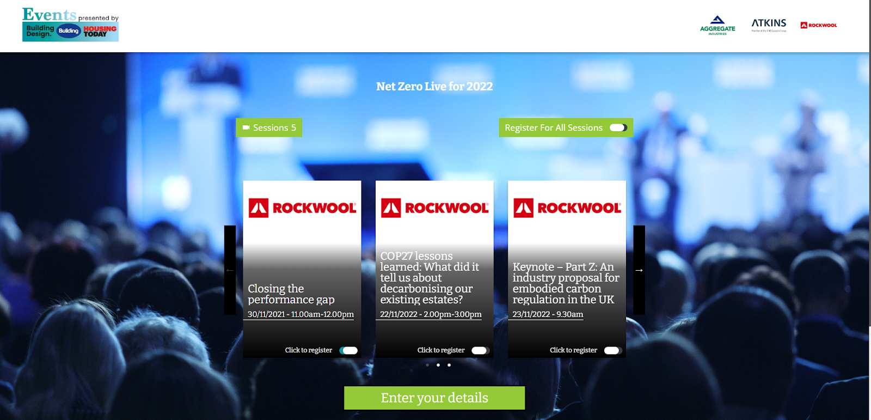Select the third carousel pagination dot
The height and width of the screenshot is (420, 871).
coord(449,365)
